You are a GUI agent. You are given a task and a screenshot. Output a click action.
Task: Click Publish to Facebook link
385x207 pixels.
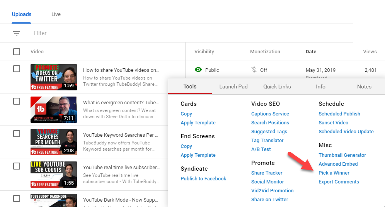pyautogui.click(x=203, y=179)
